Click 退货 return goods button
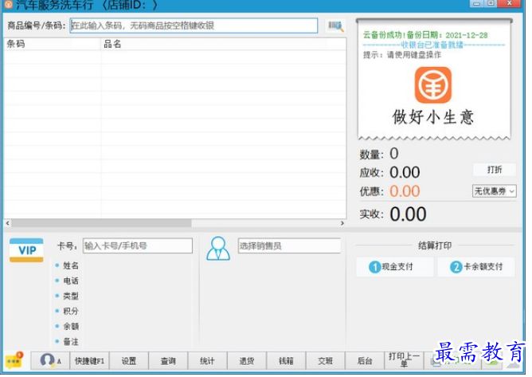Viewport: 532px width, 377px height. pyautogui.click(x=247, y=361)
